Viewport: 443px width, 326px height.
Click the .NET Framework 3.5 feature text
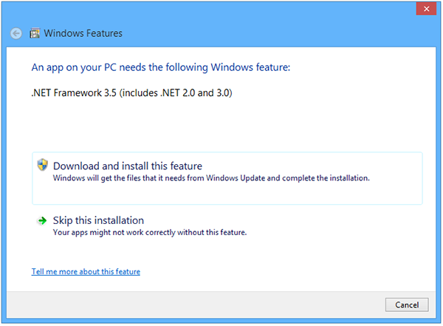click(x=131, y=93)
